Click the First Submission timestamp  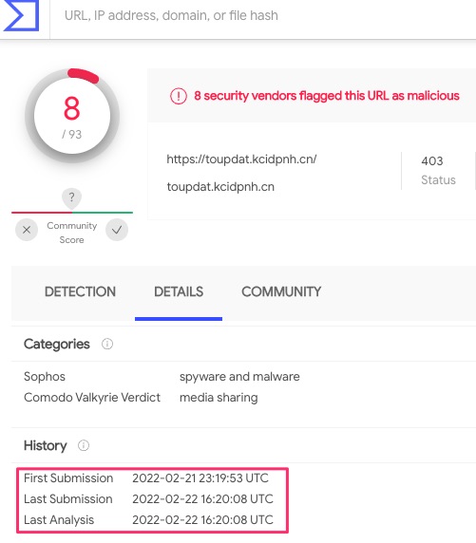coord(200,478)
